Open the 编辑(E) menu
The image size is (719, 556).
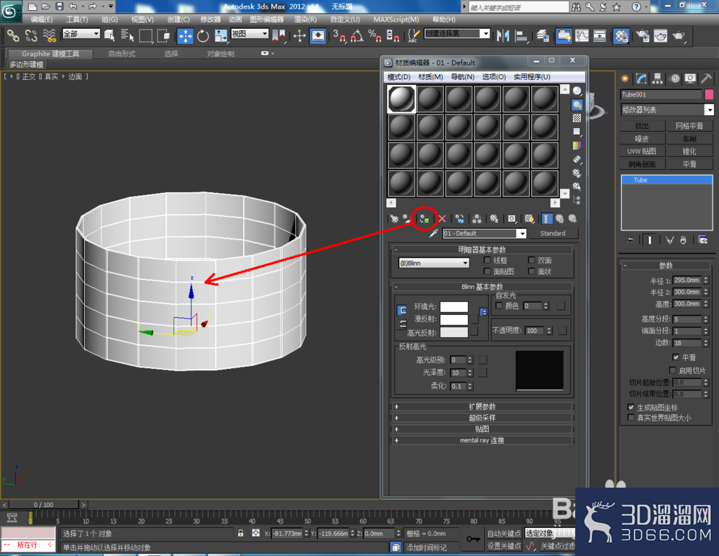coord(41,19)
